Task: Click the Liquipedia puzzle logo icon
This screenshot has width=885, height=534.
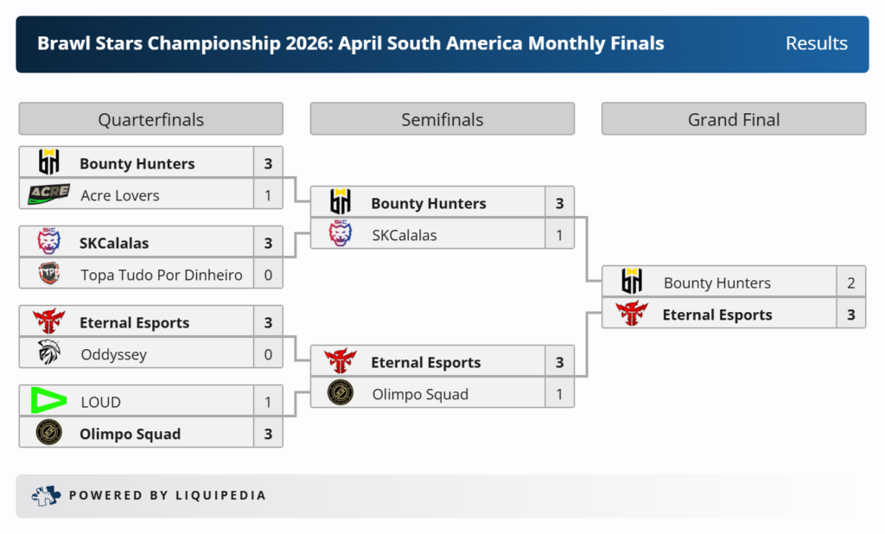Action: 45,495
